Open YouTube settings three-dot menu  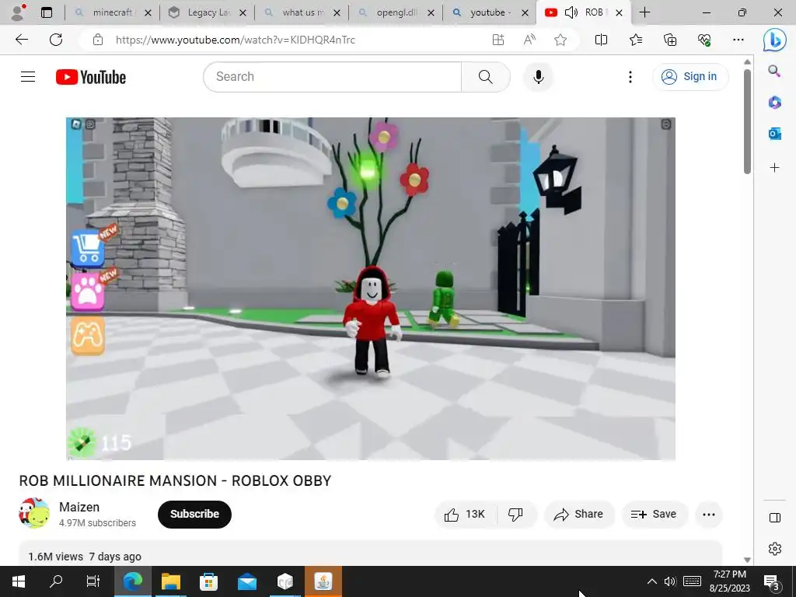pos(630,77)
